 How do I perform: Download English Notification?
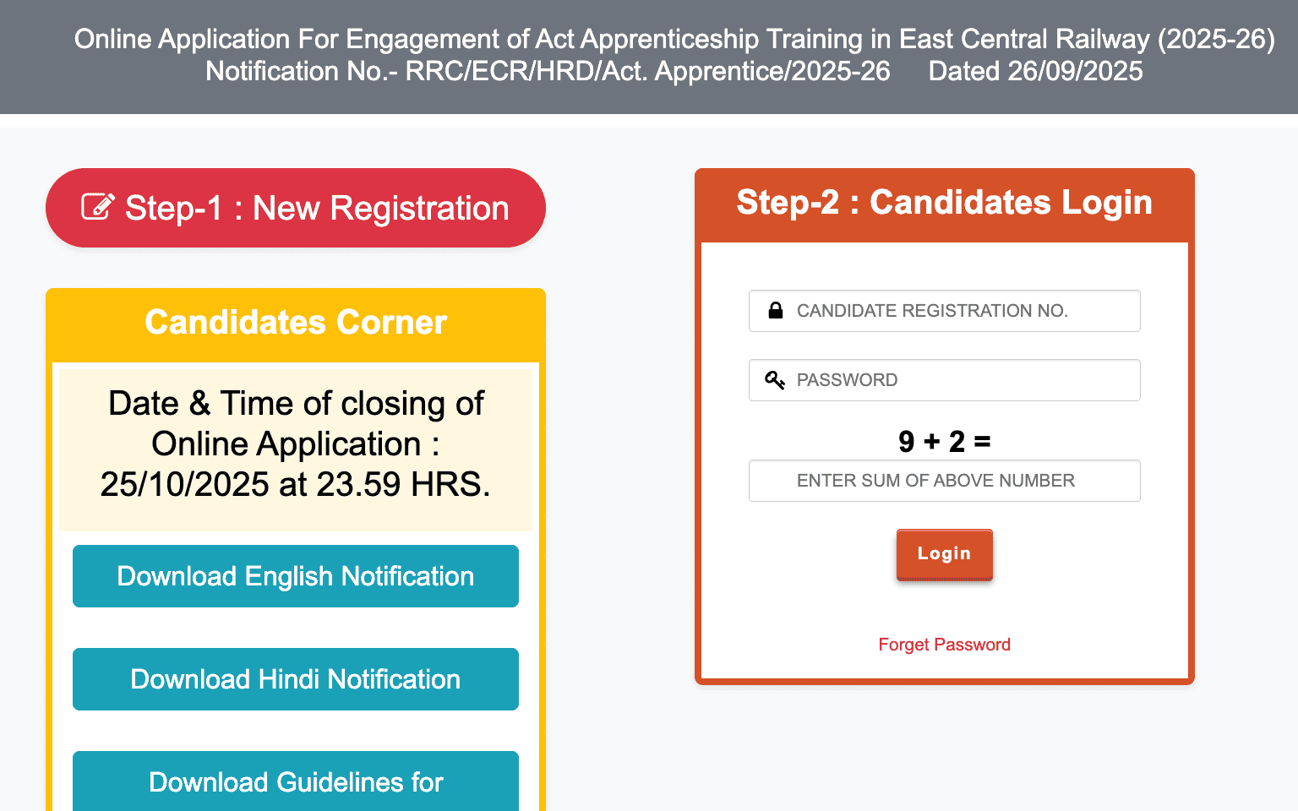[x=296, y=576]
